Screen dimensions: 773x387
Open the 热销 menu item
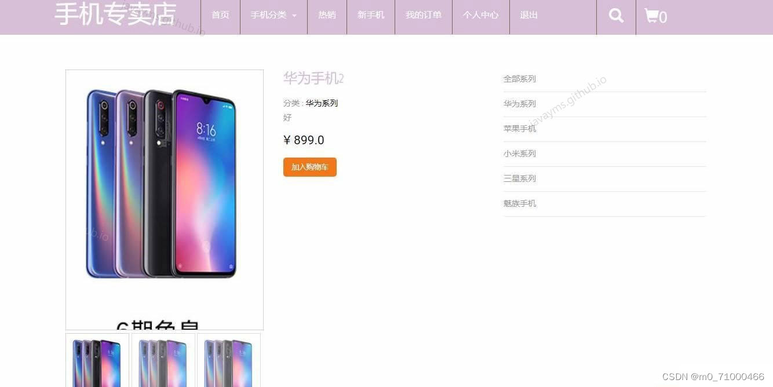click(x=327, y=15)
